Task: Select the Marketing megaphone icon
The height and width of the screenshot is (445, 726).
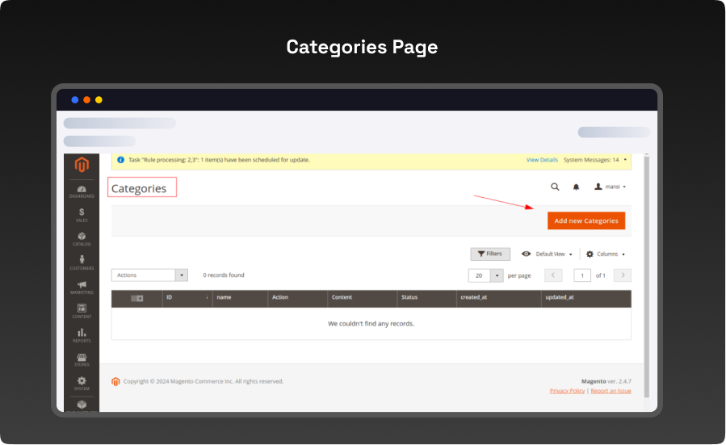Action: (x=82, y=287)
